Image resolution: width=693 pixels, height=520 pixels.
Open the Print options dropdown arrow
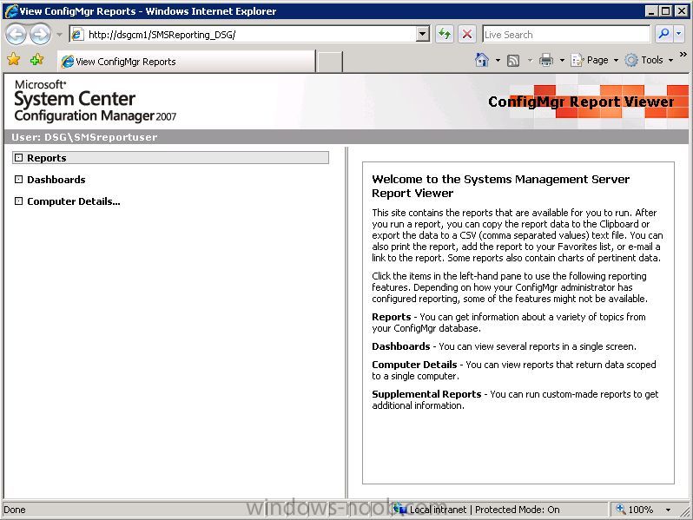tap(562, 60)
